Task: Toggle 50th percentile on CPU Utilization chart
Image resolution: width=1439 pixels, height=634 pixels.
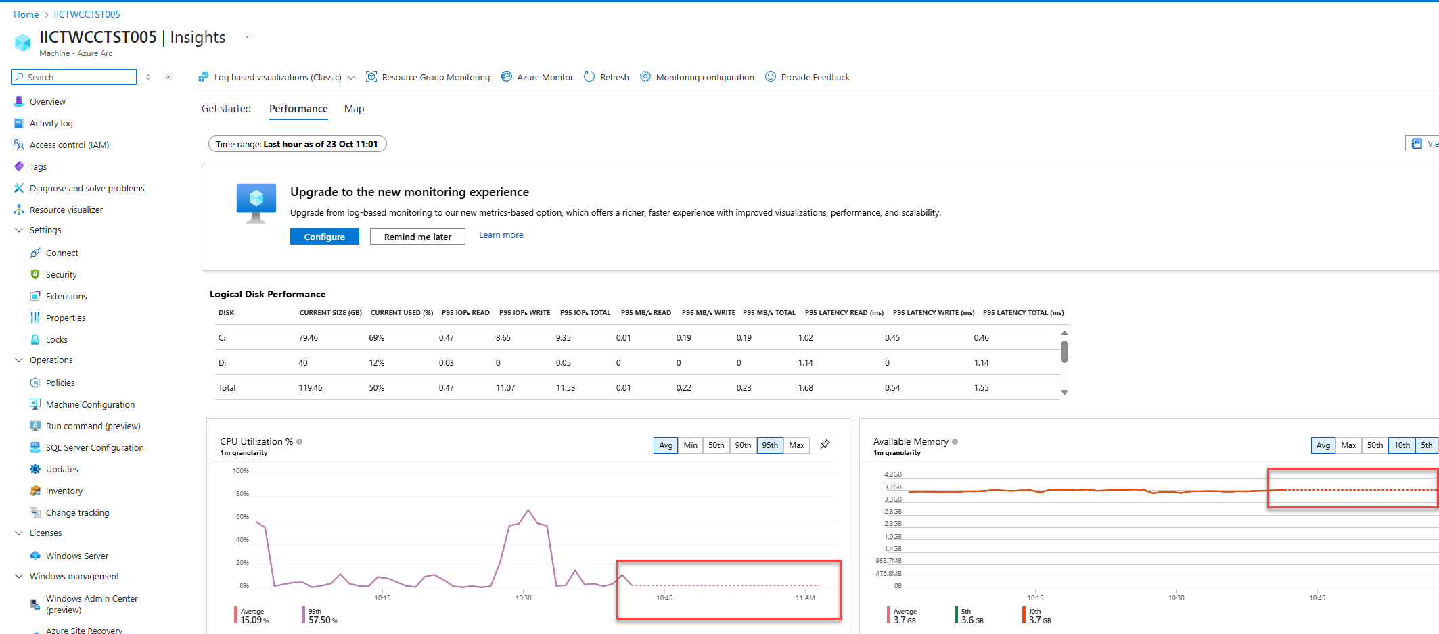Action: [716, 445]
